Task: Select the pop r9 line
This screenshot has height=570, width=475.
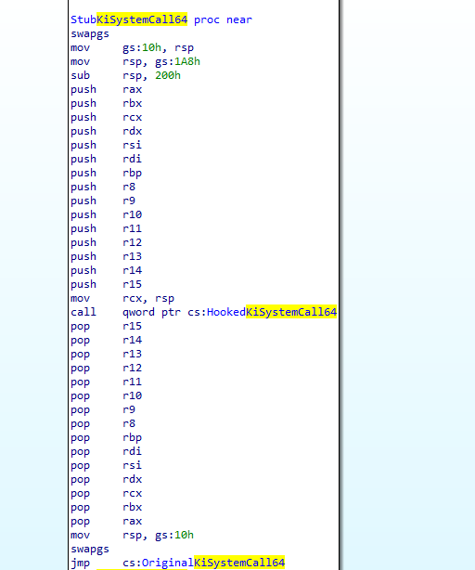Action: point(103,409)
